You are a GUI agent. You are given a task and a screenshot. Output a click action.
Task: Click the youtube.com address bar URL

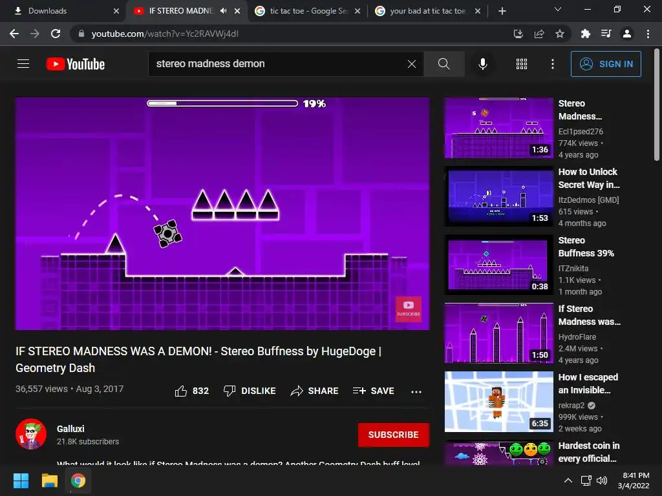(165, 34)
